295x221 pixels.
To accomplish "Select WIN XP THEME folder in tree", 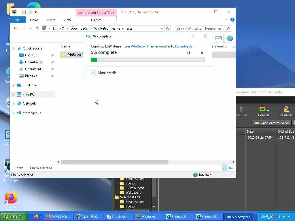I will coord(131,197).
